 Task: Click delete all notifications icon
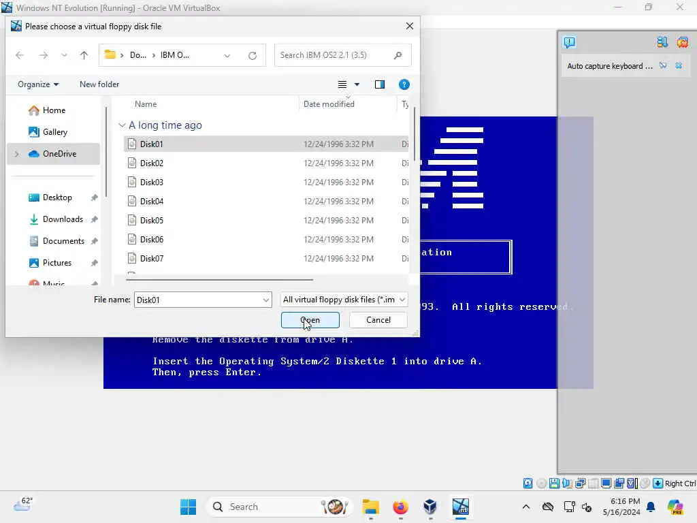tap(682, 42)
